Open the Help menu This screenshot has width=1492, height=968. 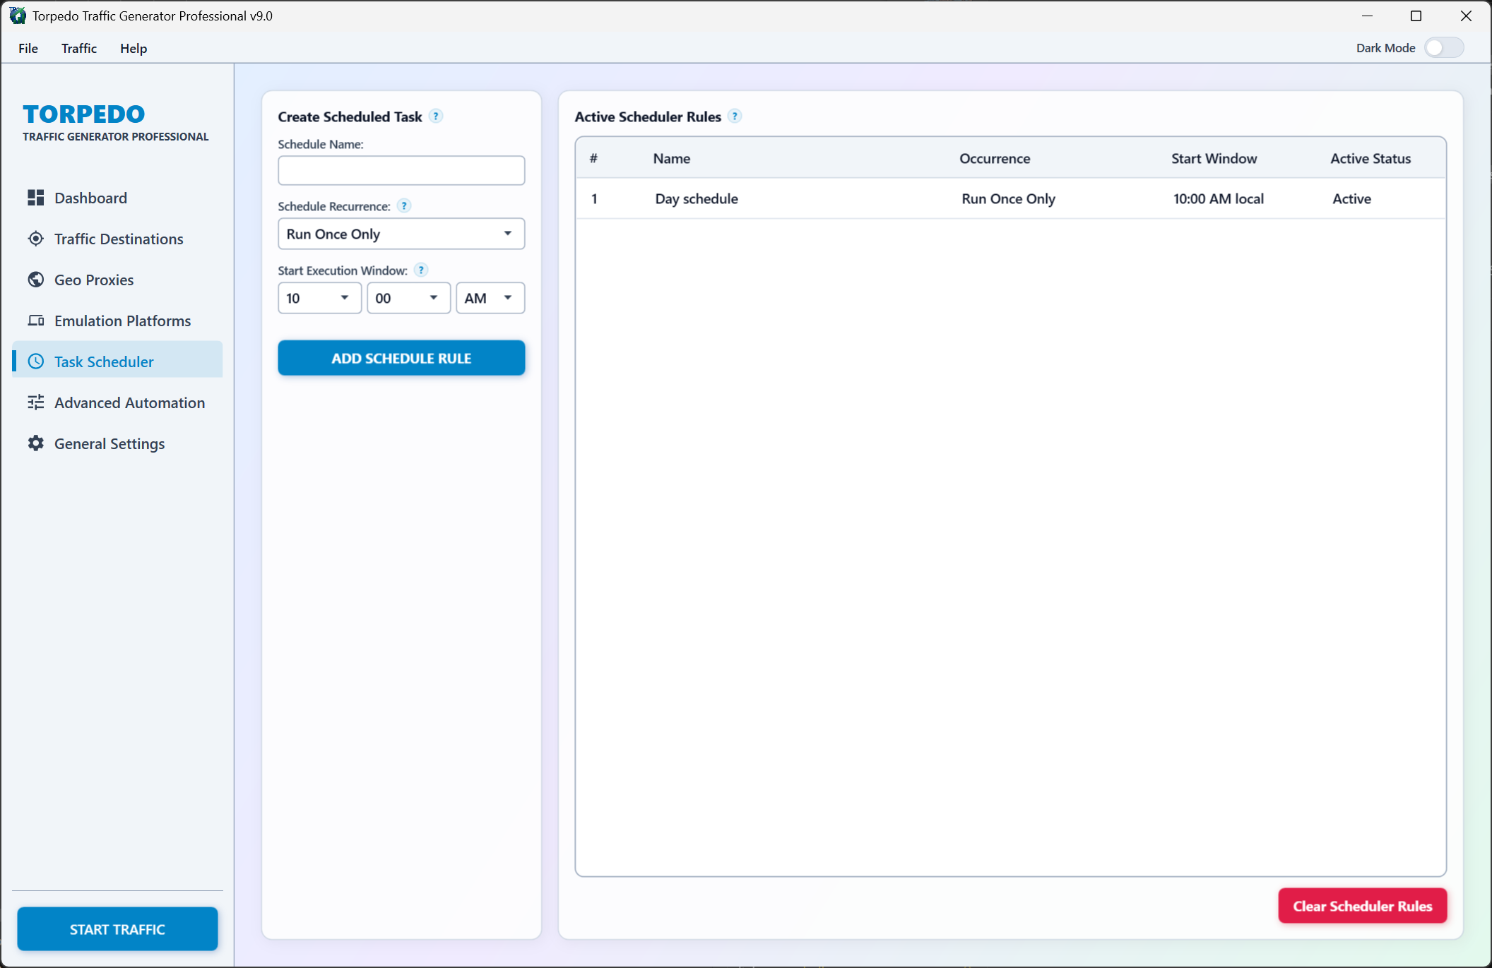[134, 48]
